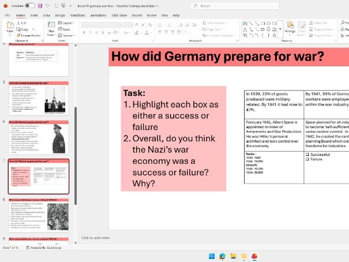
Task: Expand the shapes gallery More arrow
Action: point(280,29)
